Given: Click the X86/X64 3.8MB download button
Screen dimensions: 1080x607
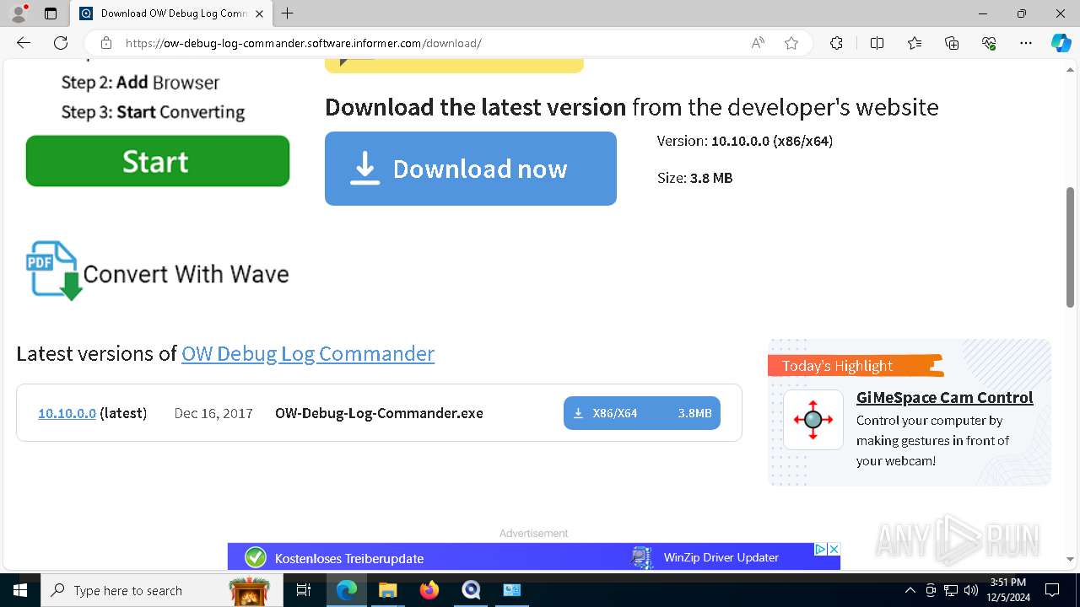Looking at the screenshot, I should pyautogui.click(x=642, y=413).
